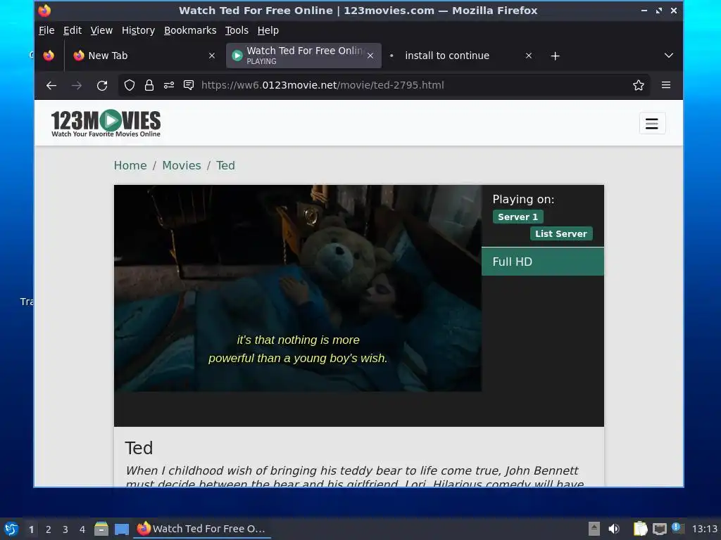Open the List Server button
This screenshot has width=721, height=540.
pyautogui.click(x=561, y=233)
